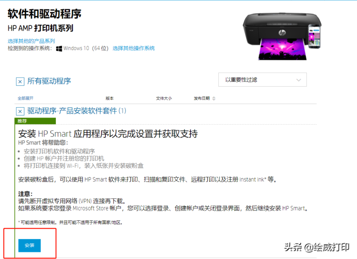The height and width of the screenshot is (259, 357).
Task: Click the collapse X beside 所有驱动程序
Action: [x=20, y=81]
